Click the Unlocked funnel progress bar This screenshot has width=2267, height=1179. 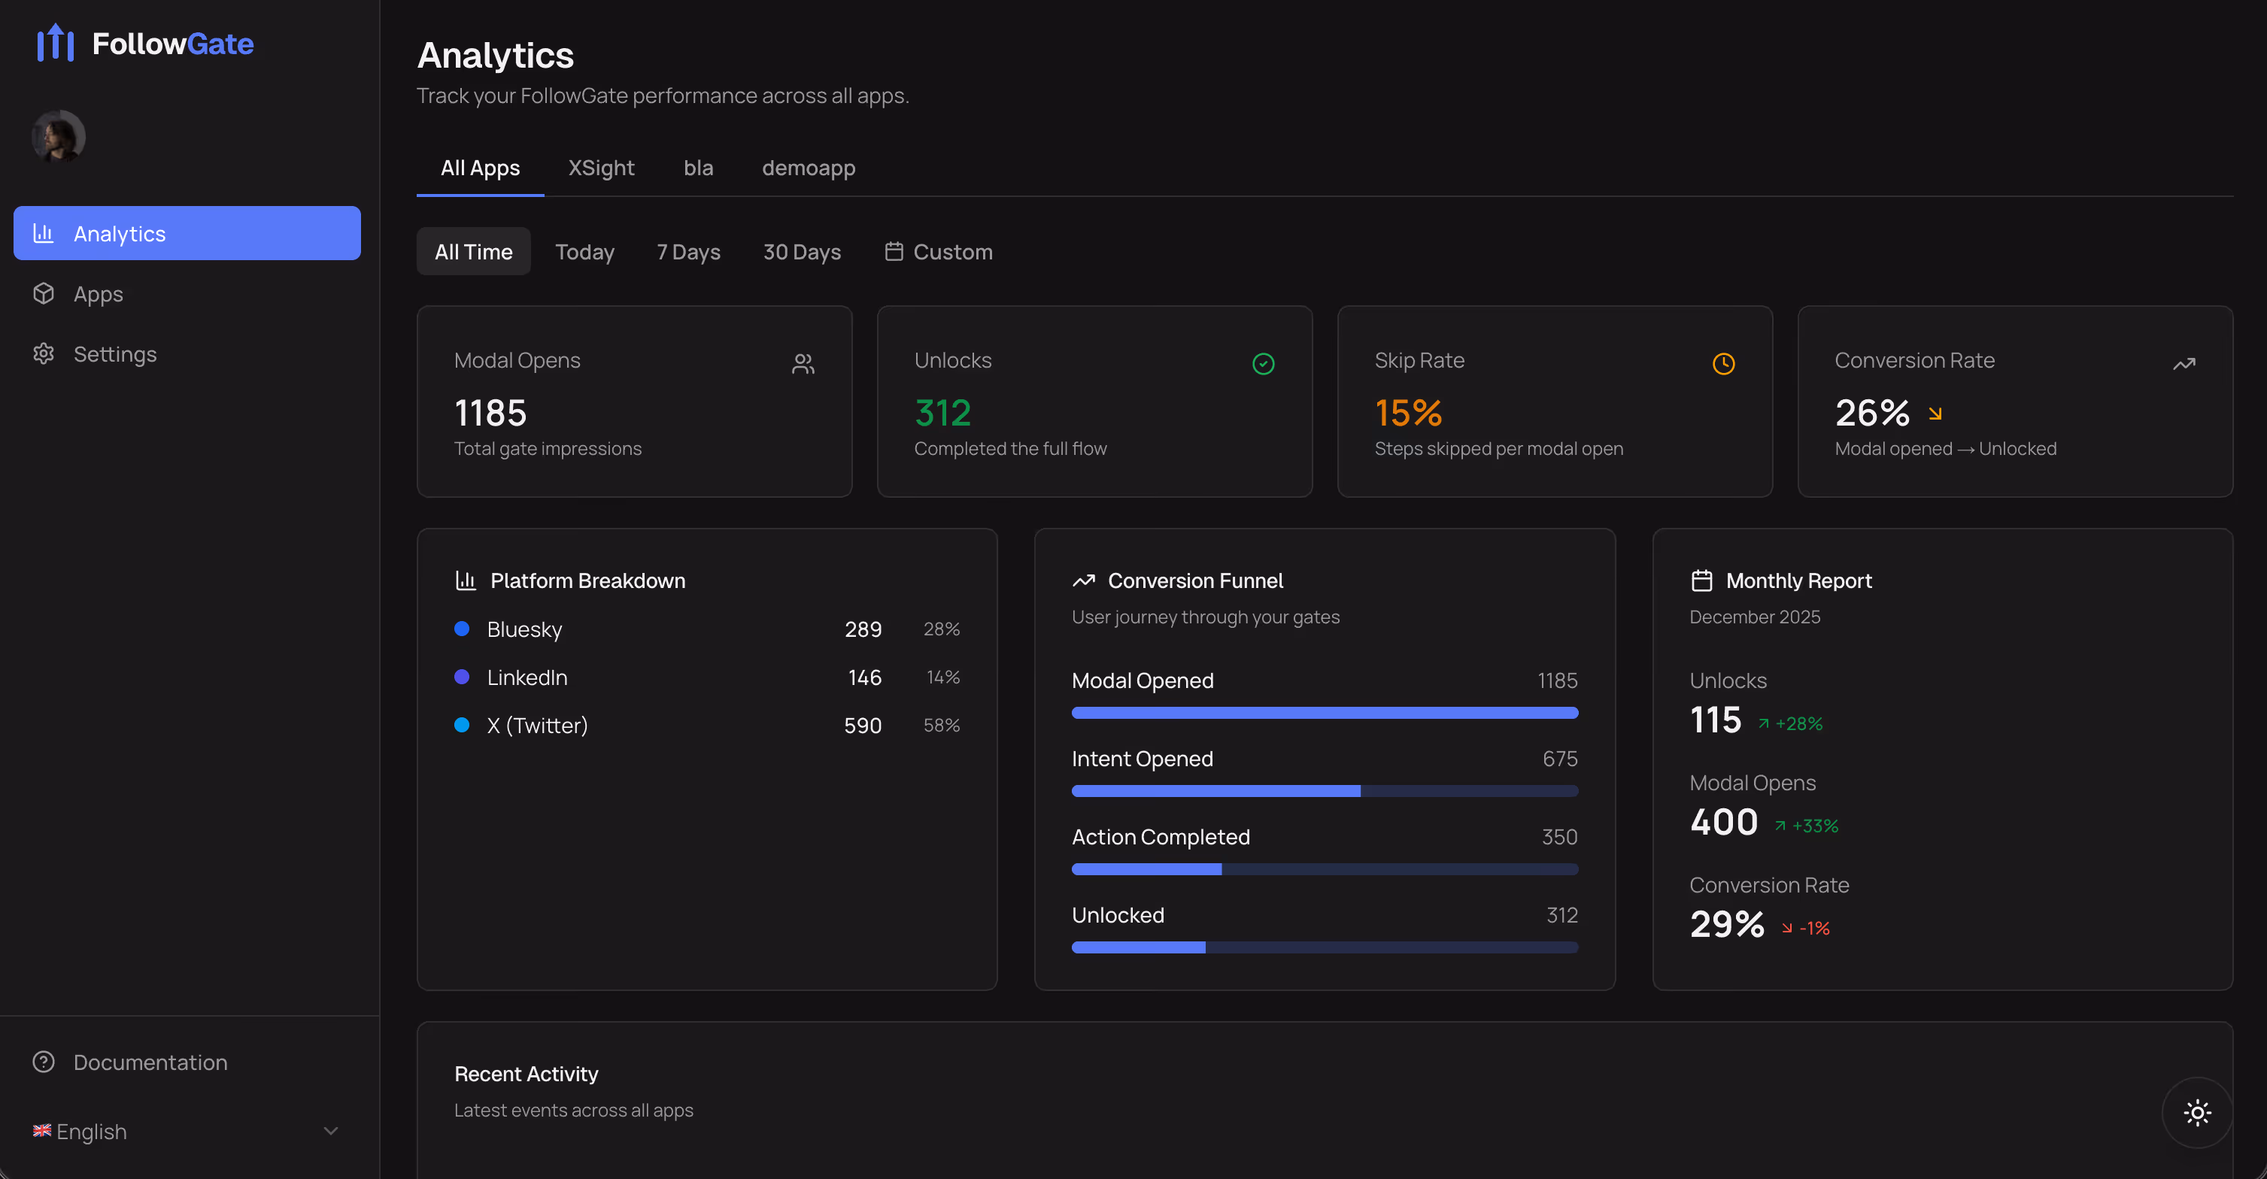click(1325, 947)
